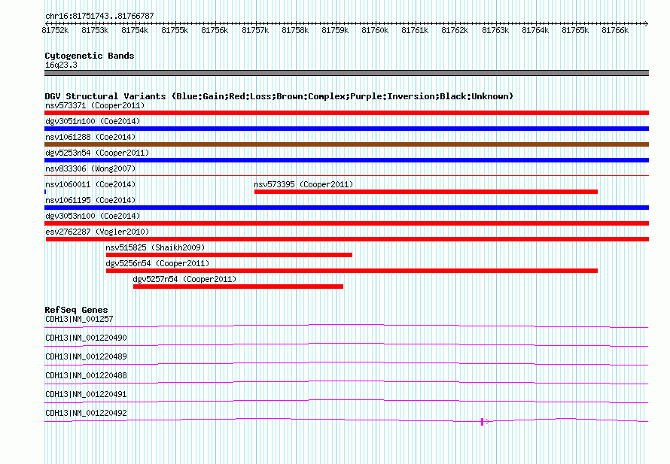The width and height of the screenshot is (670, 464).
Task: Select the nsv1060011 (Coe2014) label
Action: [x=90, y=184]
